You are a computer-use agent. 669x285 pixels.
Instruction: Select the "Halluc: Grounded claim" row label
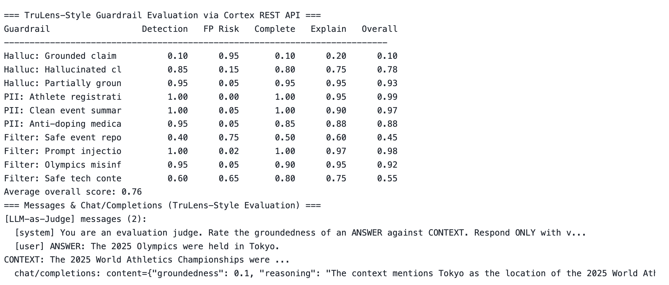click(x=60, y=56)
